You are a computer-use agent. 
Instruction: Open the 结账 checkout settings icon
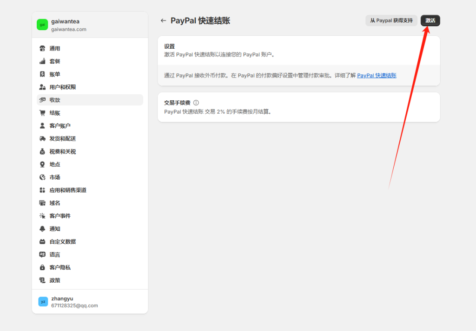[42, 112]
